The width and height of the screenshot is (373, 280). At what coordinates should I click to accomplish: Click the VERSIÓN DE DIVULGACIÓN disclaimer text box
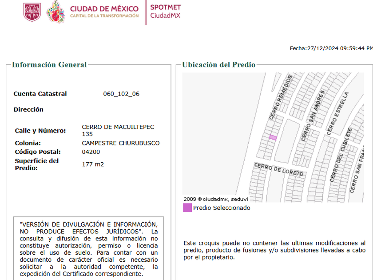[x=88, y=249]
